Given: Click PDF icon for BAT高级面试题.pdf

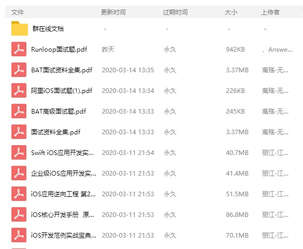Looking at the screenshot, I should (19, 111).
